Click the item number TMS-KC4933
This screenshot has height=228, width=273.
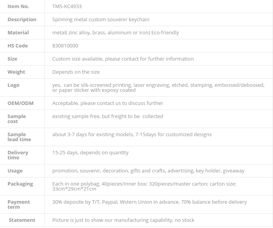[67, 7]
